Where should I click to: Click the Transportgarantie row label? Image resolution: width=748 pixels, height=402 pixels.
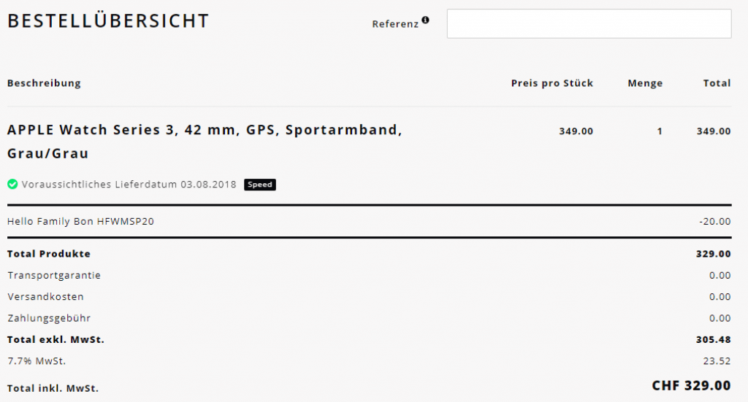[54, 275]
